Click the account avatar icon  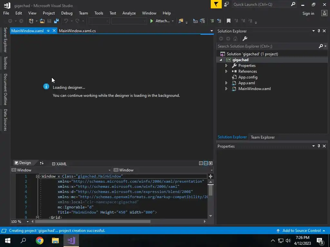(x=324, y=13)
